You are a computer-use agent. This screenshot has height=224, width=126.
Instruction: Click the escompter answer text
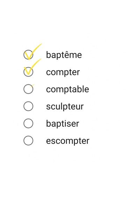68,141
